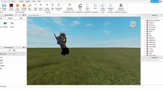
Task: Expand the DripBruh model
Action: tap(144, 23)
